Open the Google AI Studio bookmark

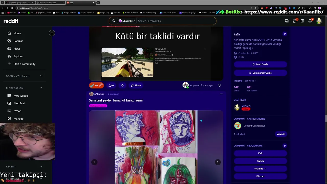coord(68,13)
